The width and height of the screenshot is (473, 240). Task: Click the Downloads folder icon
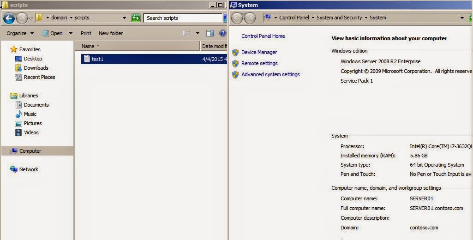pyautogui.click(x=18, y=68)
